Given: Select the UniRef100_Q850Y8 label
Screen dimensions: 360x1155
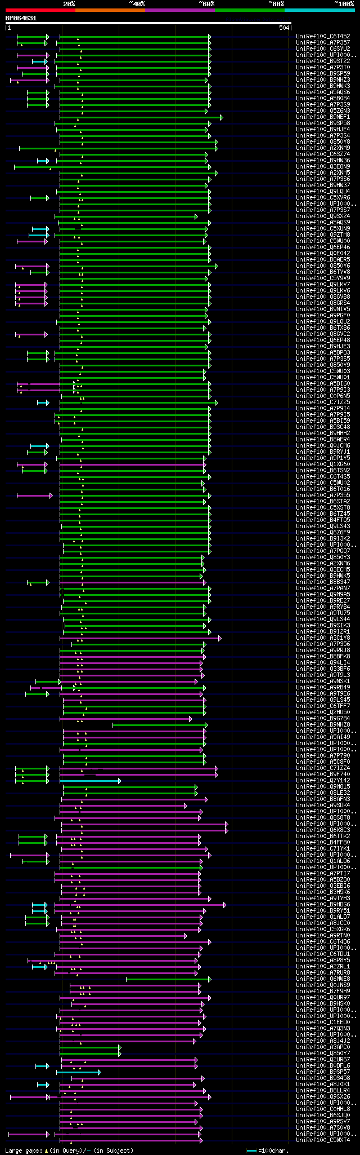Looking at the screenshot, I should pos(323,142).
